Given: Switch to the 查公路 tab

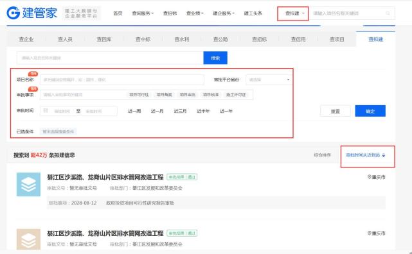Looking at the screenshot, I should click(220, 39).
